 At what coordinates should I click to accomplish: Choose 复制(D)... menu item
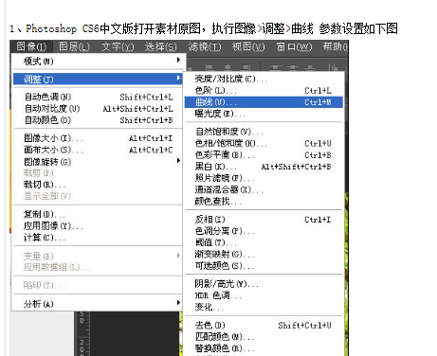click(x=98, y=215)
